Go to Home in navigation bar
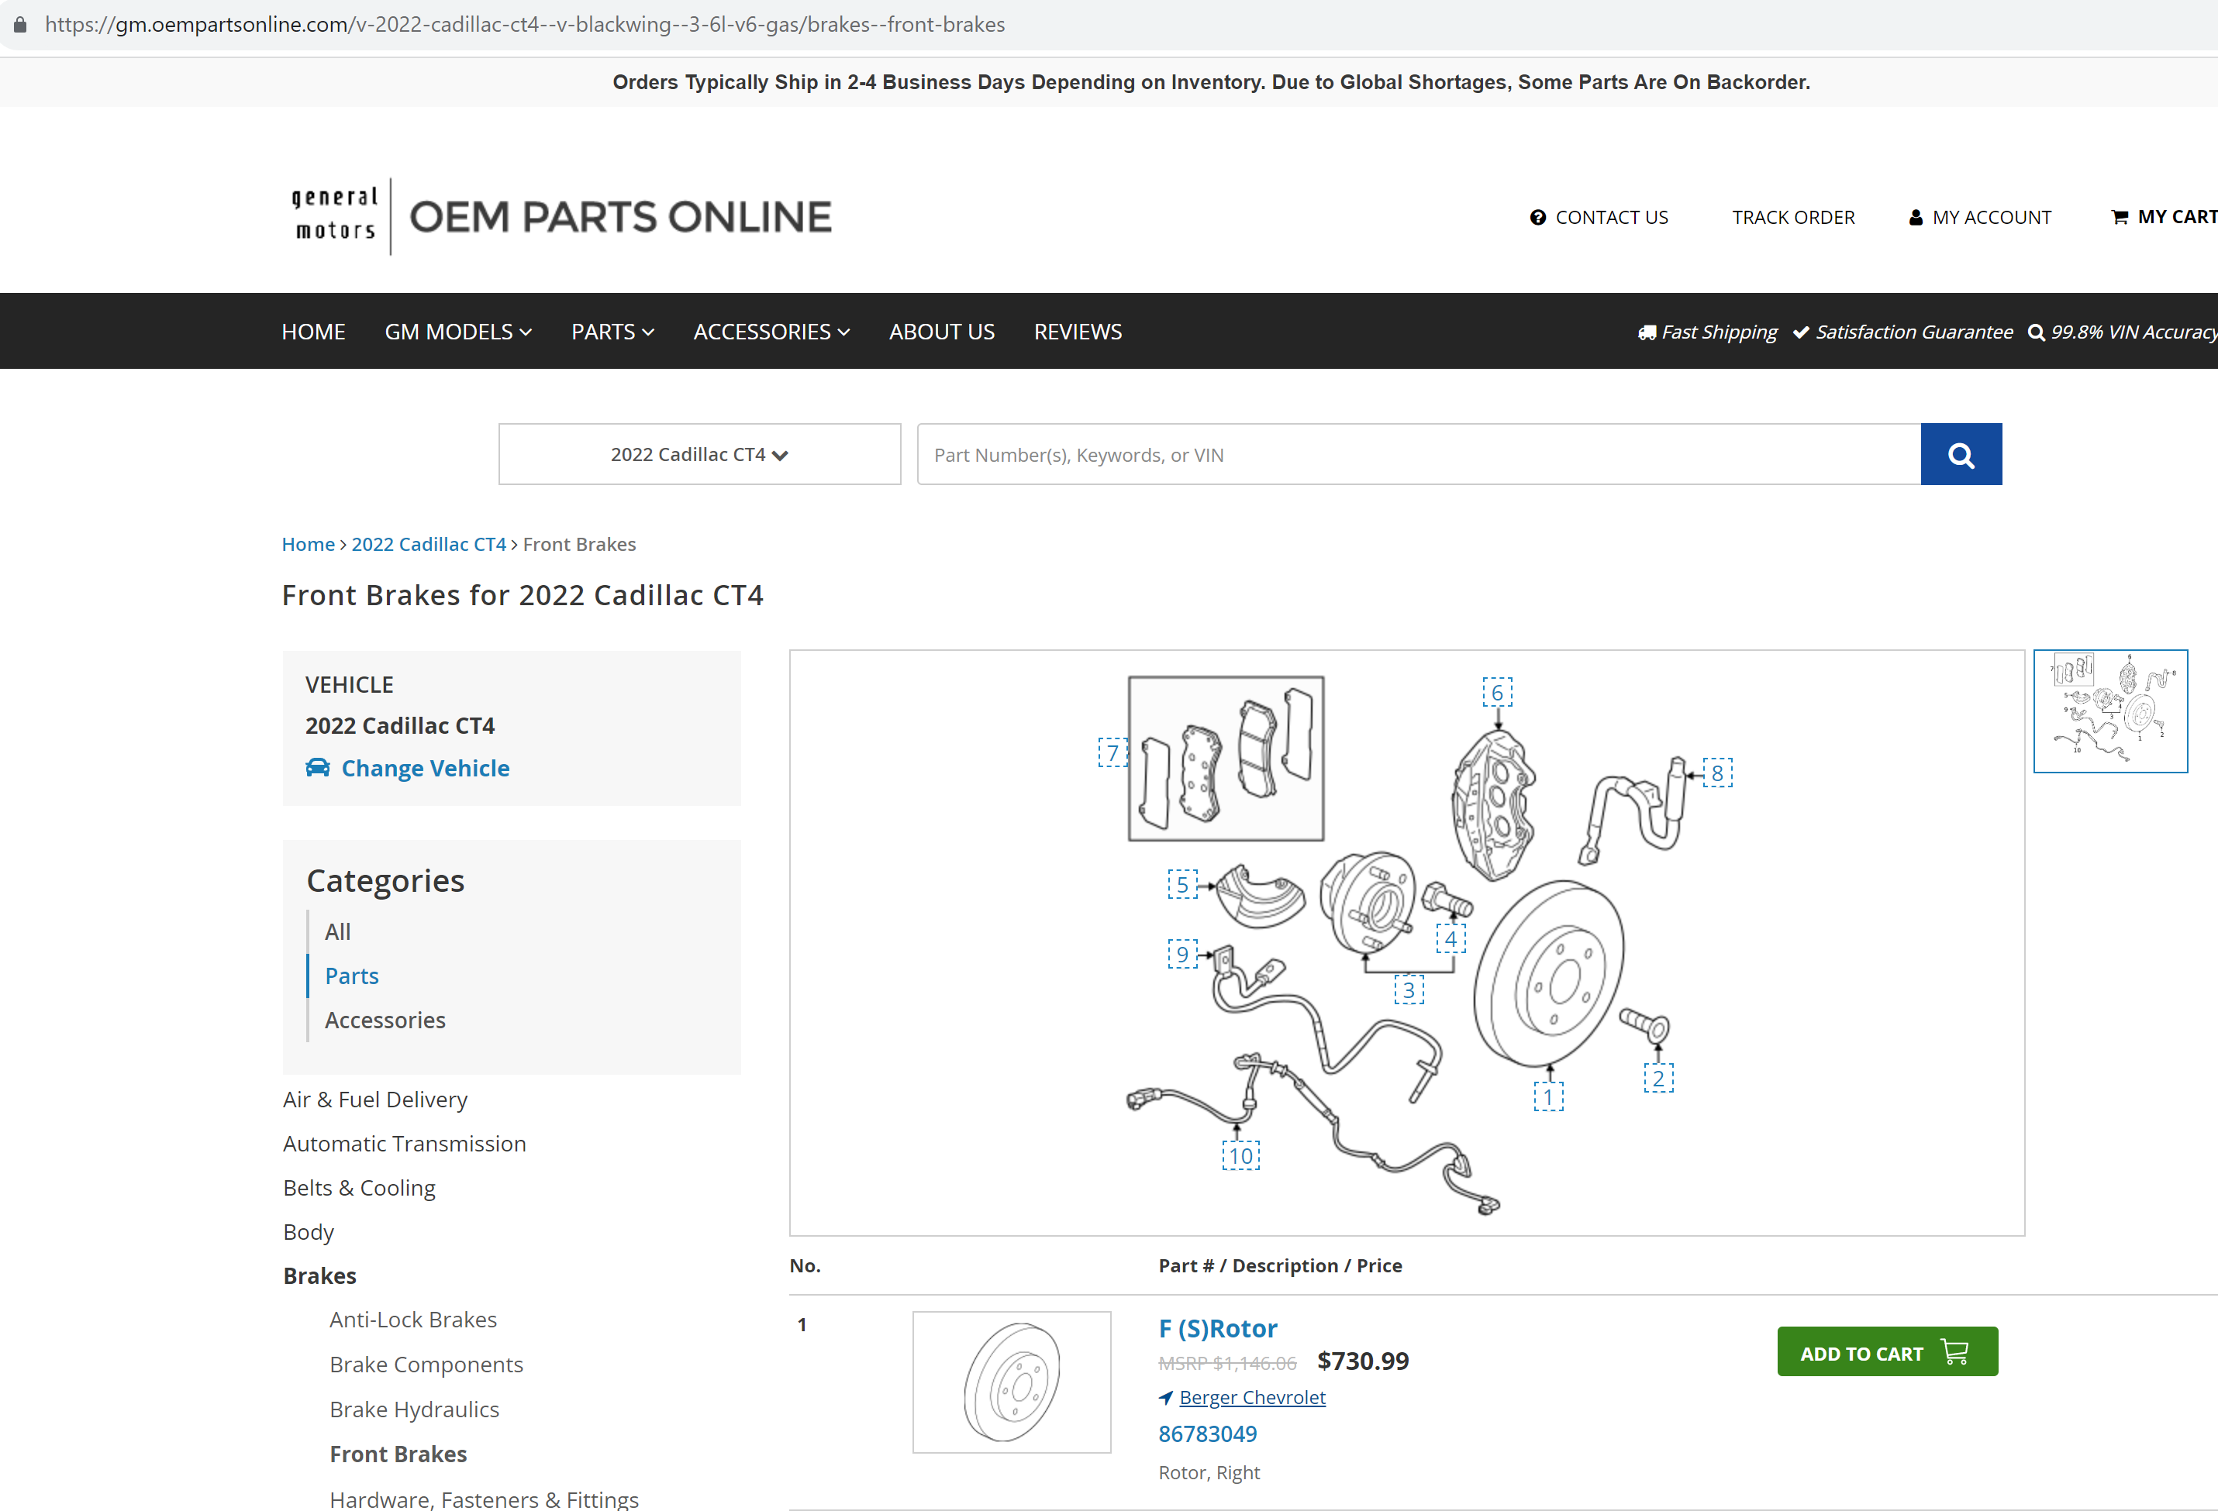Viewport: 2218px width, 1511px height. (x=313, y=331)
